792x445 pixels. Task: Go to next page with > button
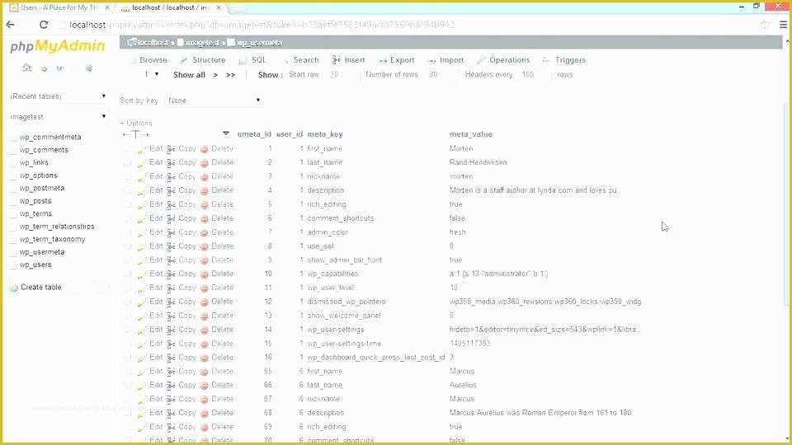pyautogui.click(x=215, y=75)
